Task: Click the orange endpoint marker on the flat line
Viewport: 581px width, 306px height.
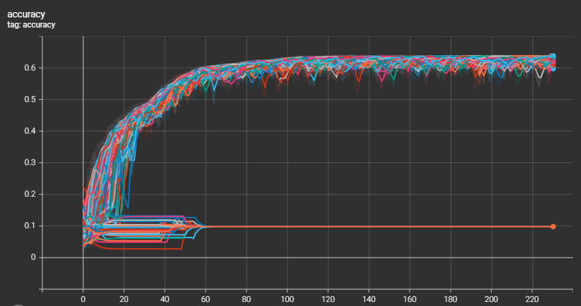Action: coord(553,226)
